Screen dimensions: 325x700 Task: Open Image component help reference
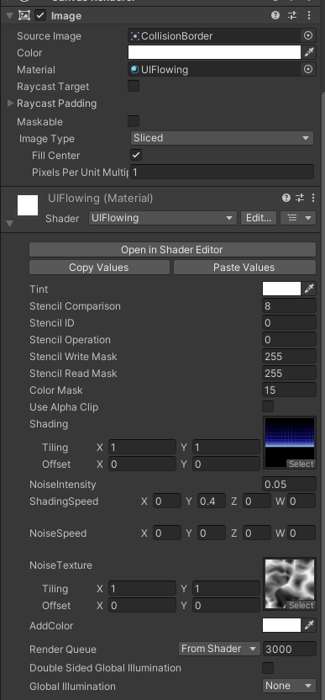(x=275, y=16)
